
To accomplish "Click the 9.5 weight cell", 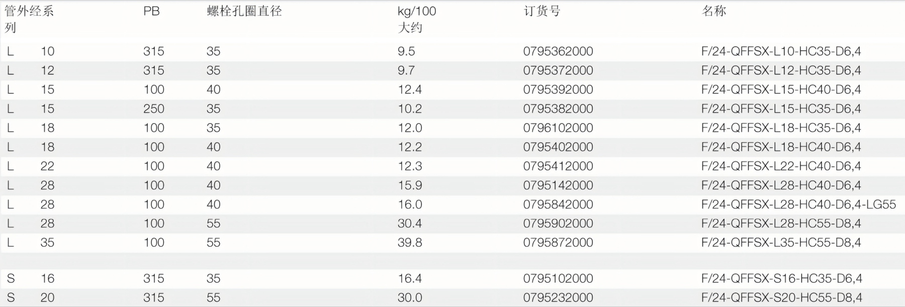I will 406,51.
